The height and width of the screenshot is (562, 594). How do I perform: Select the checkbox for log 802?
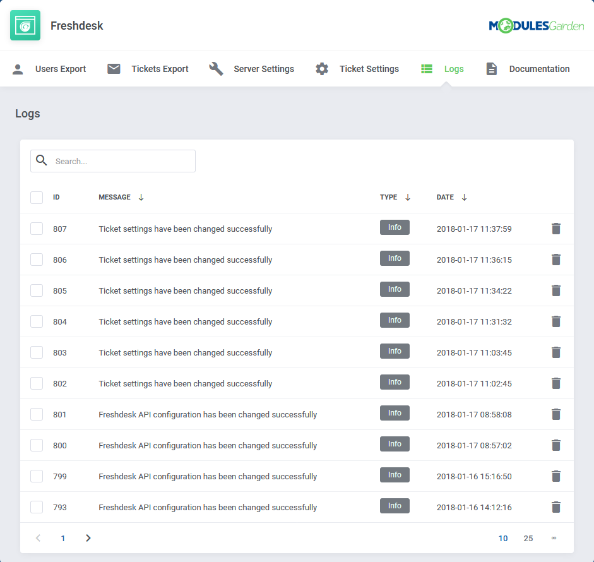click(x=37, y=383)
